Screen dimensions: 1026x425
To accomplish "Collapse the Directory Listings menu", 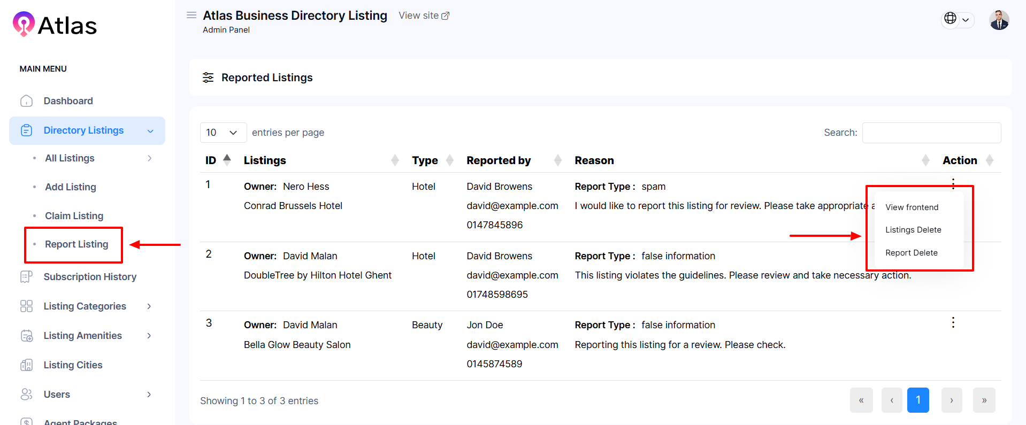I will pyautogui.click(x=150, y=131).
